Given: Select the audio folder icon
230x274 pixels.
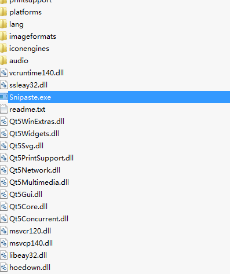Looking at the screenshot, I should pos(3,61).
